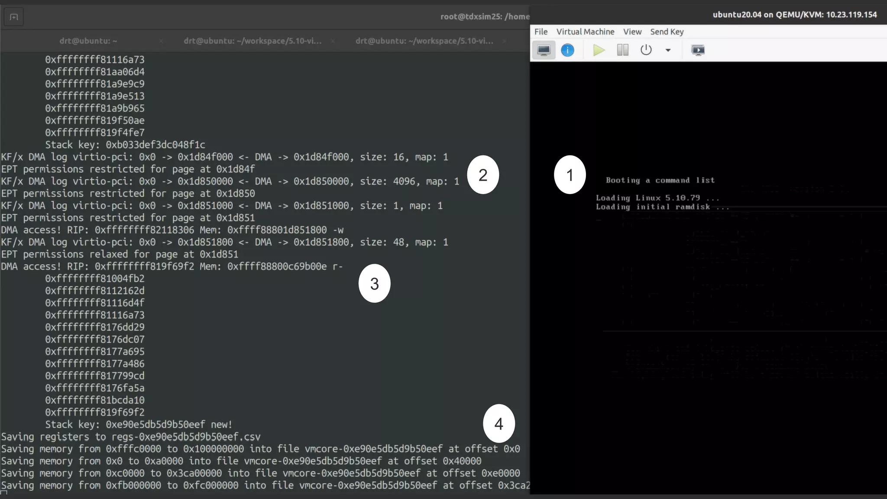Pause the virtual machine
The height and width of the screenshot is (499, 887).
pos(622,50)
